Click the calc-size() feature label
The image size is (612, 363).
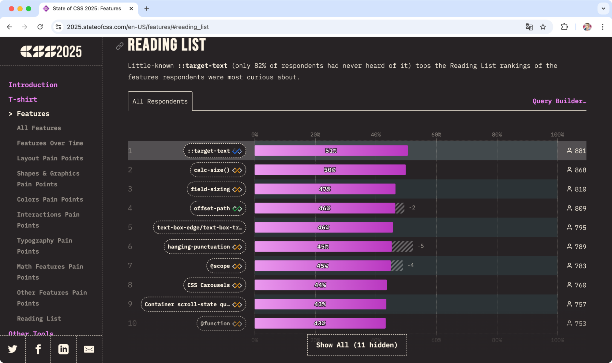[x=212, y=170]
